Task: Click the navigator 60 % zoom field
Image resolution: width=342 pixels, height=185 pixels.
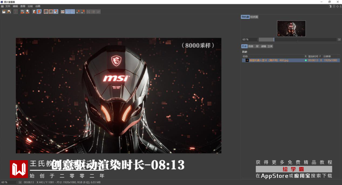Action: pyautogui.click(x=249, y=39)
